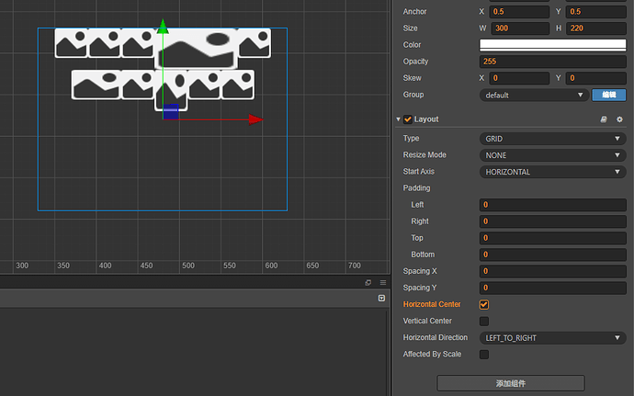This screenshot has width=634, height=396.
Task: Click the Spacing X field
Action: [553, 271]
